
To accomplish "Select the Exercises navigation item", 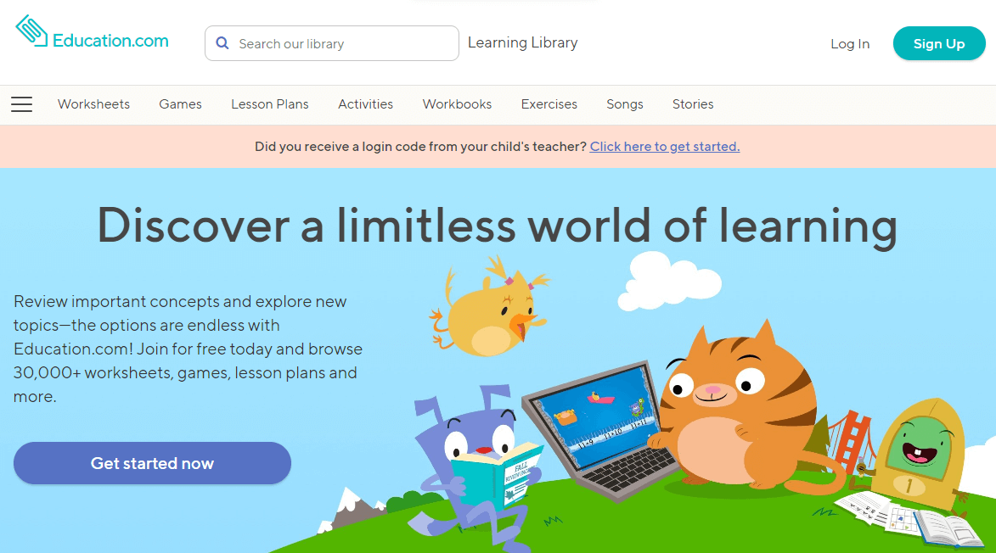I will click(x=549, y=103).
